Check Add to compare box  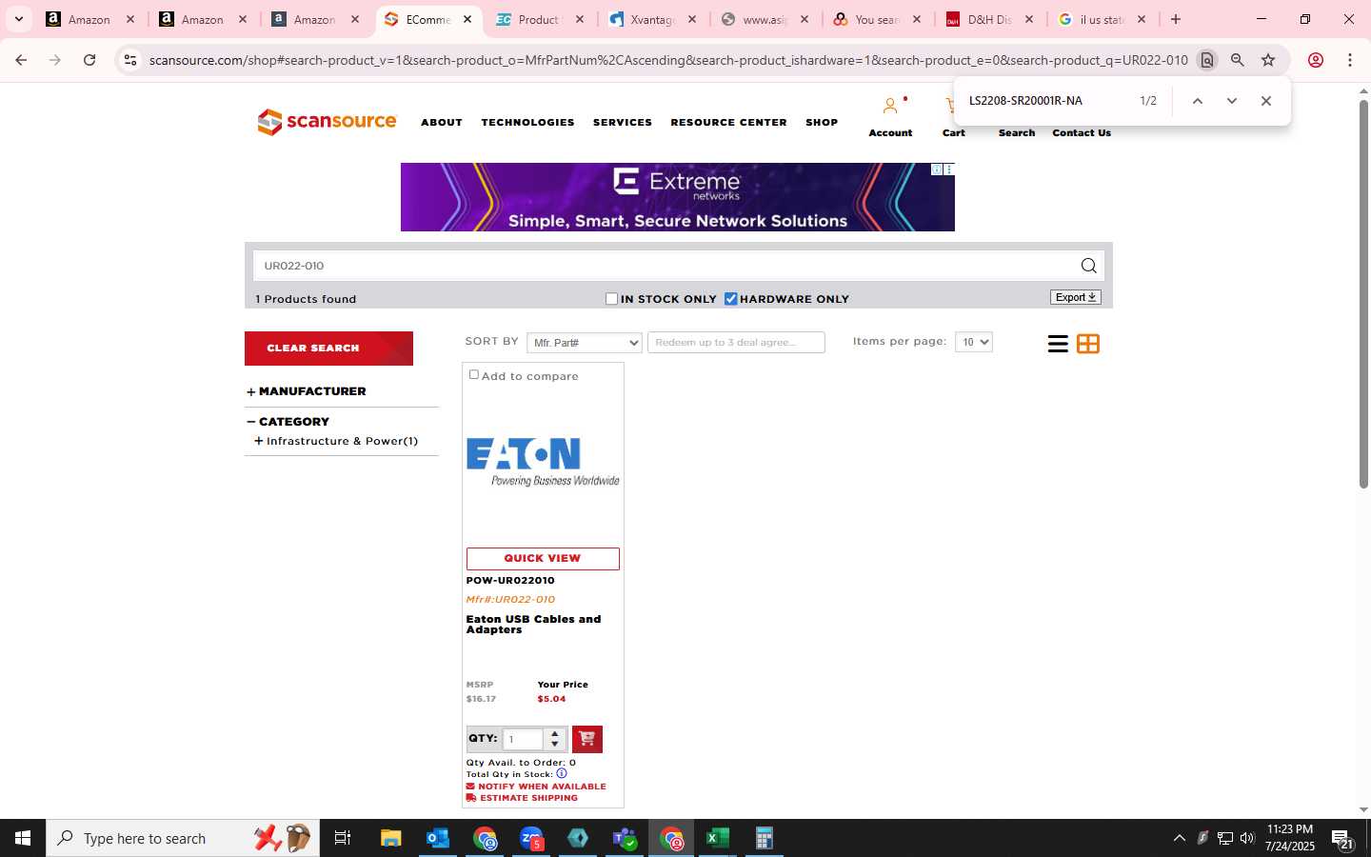tap(474, 375)
